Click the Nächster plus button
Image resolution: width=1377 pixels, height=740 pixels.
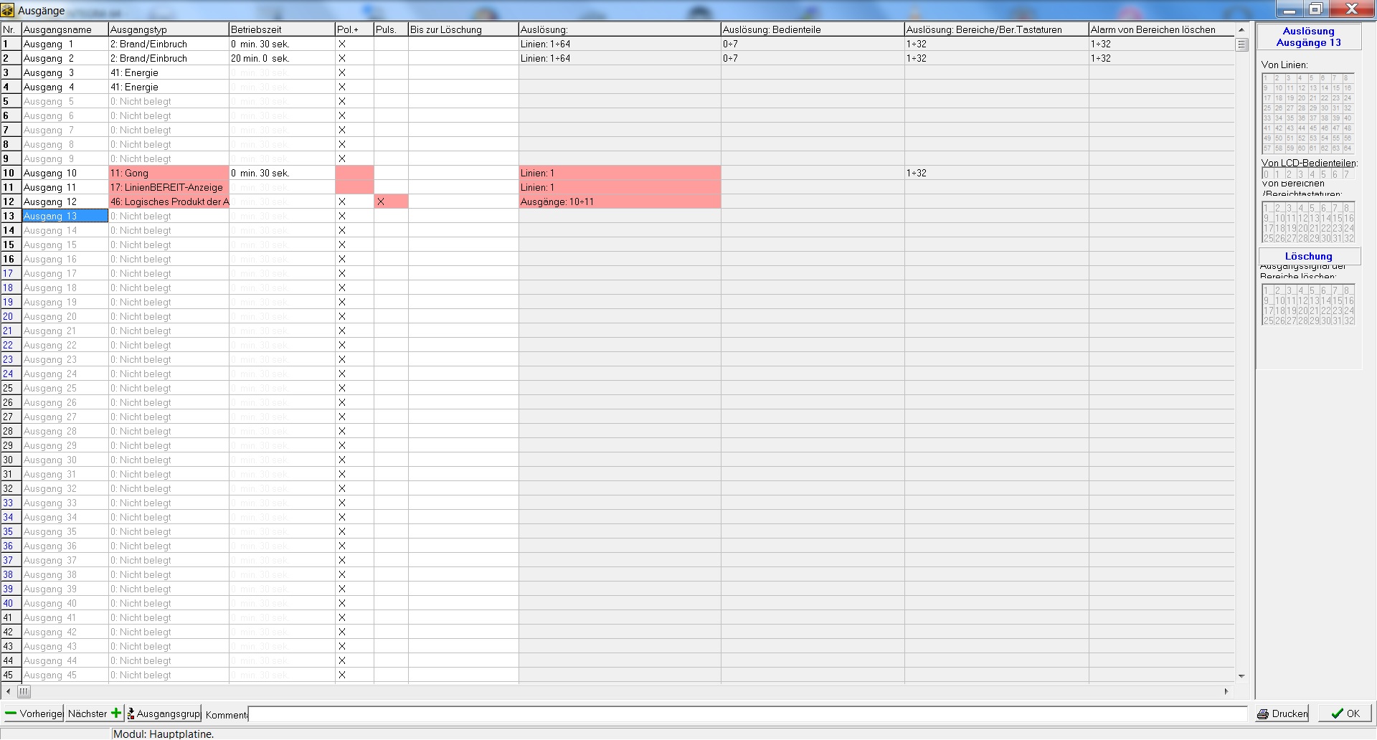coord(94,713)
